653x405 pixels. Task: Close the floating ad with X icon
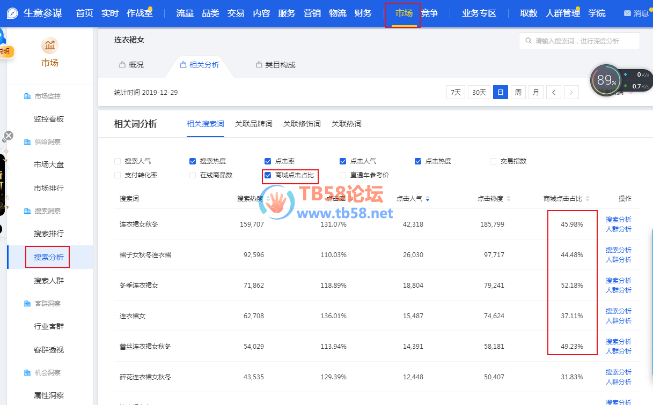[x=8, y=136]
